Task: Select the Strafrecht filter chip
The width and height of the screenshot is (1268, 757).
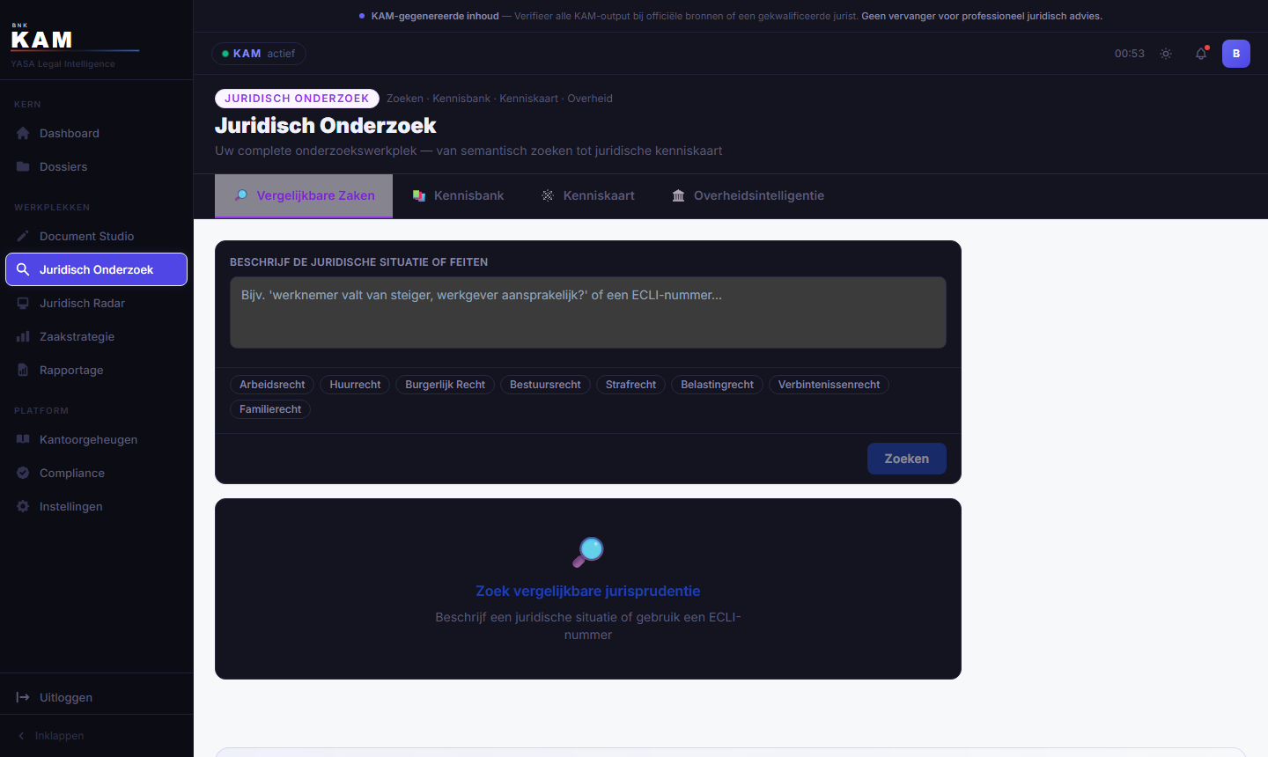Action: (630, 385)
